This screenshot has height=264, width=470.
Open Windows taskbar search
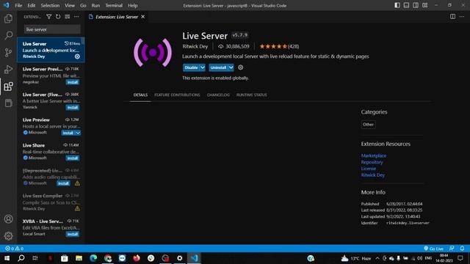(21, 258)
